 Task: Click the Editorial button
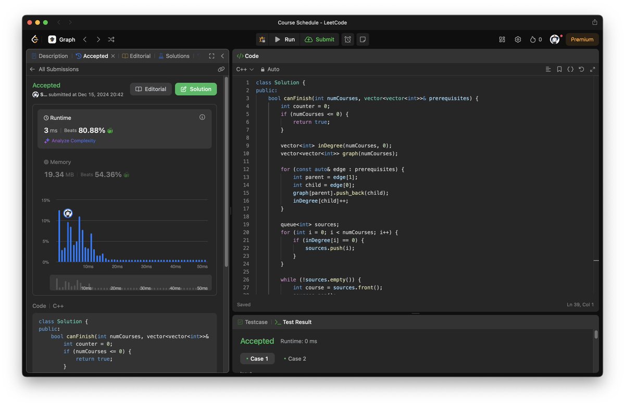(151, 89)
